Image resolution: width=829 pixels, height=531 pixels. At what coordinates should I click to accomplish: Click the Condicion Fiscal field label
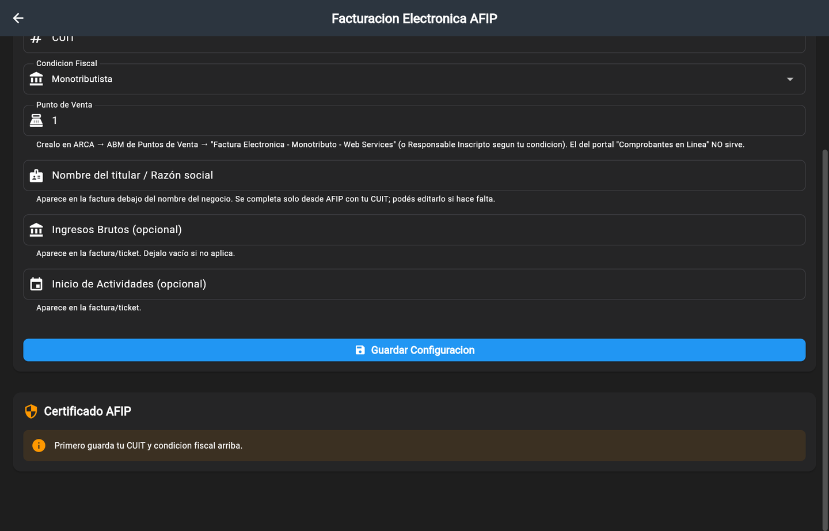(67, 63)
